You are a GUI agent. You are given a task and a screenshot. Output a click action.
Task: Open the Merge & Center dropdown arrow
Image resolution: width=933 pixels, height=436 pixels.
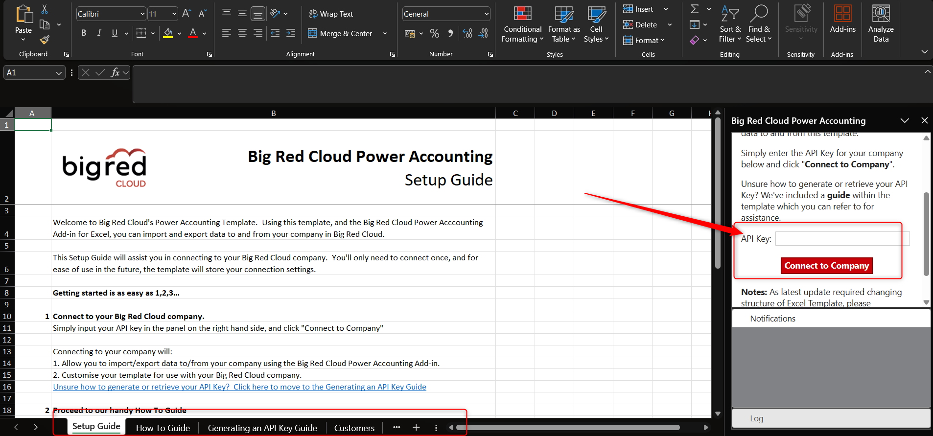tap(385, 34)
